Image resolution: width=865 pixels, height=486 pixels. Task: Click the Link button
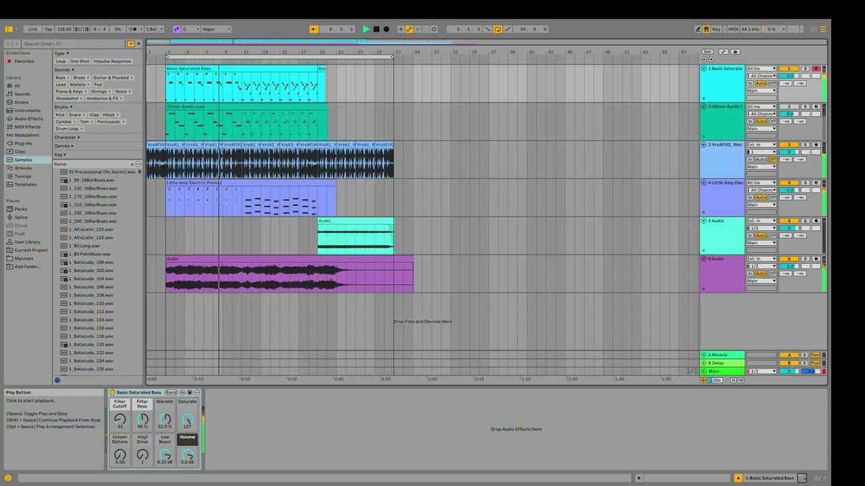coord(32,29)
